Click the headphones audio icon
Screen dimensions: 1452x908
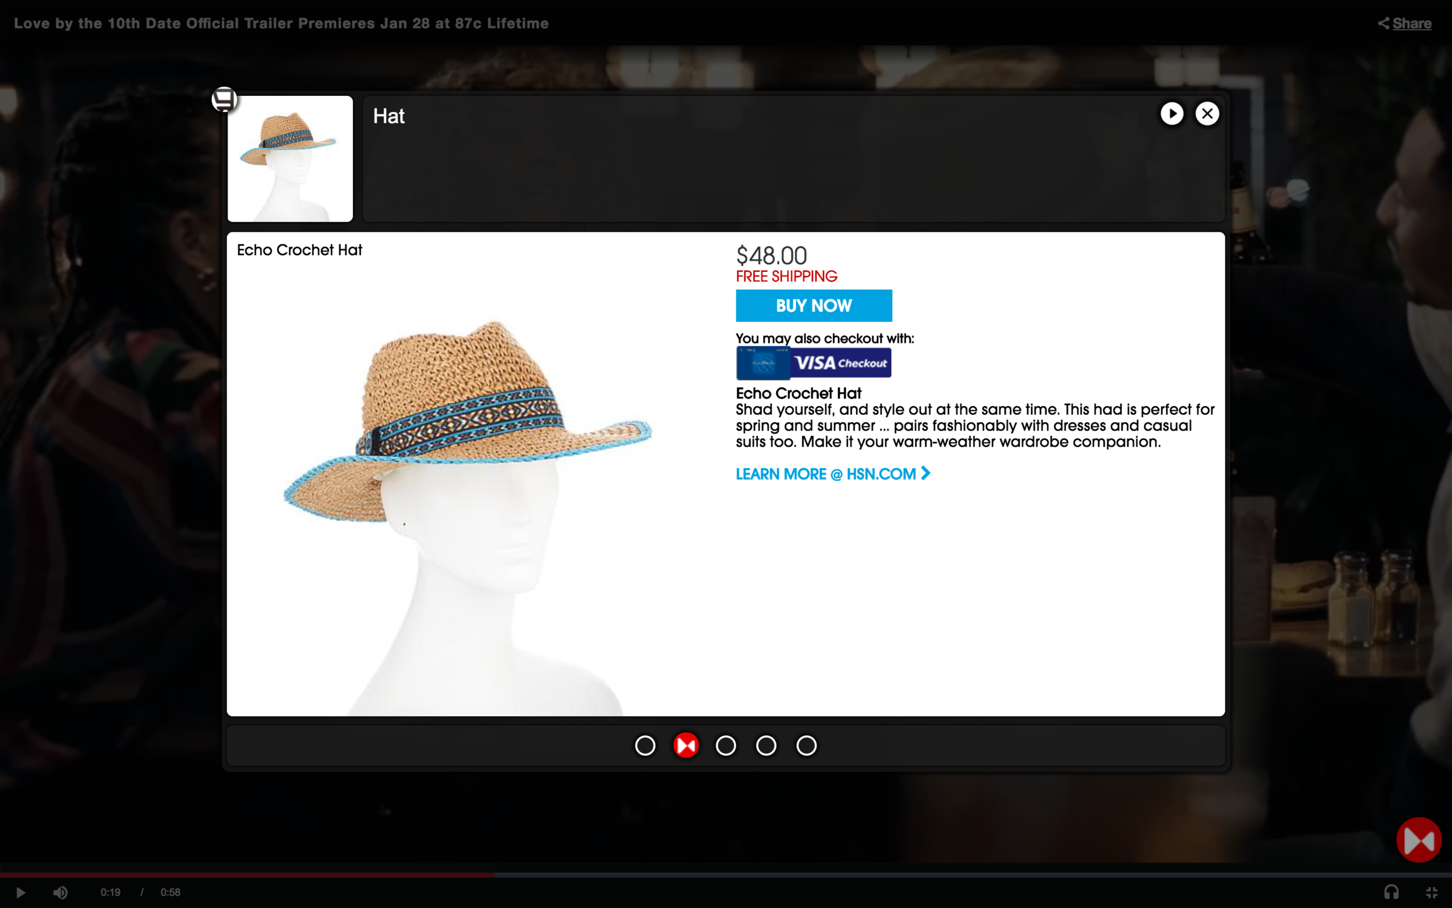click(x=1392, y=892)
